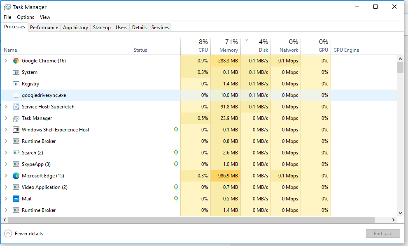Image resolution: width=408 pixels, height=246 pixels.
Task: Click the vertical scrollbar down arrow
Action: click(400, 213)
